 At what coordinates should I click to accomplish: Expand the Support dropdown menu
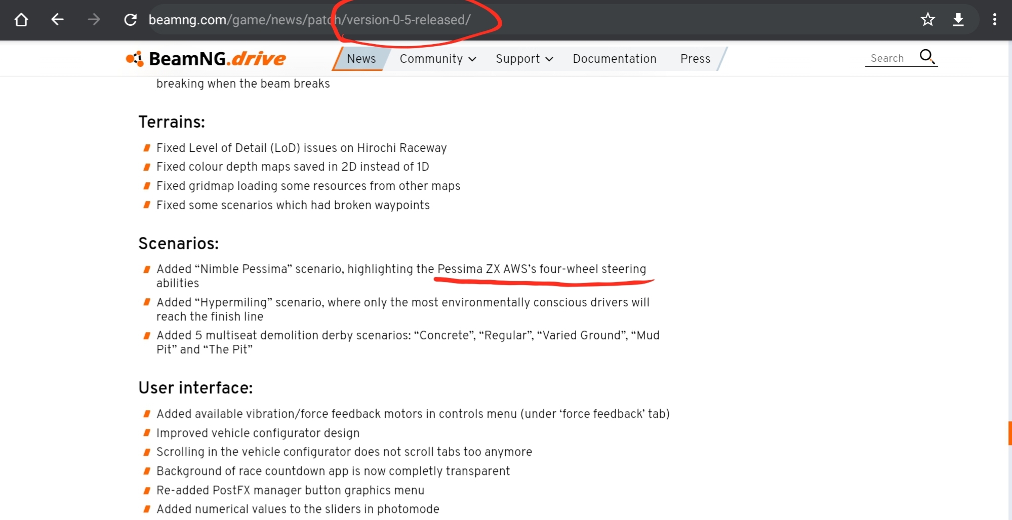524,59
